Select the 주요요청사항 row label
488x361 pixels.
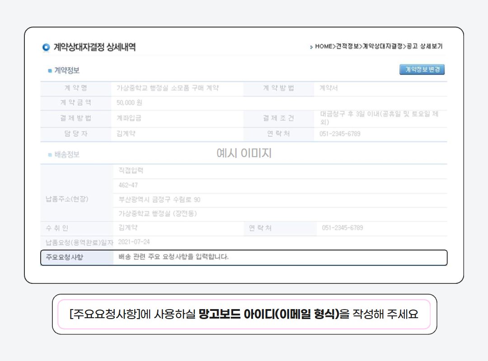65,258
